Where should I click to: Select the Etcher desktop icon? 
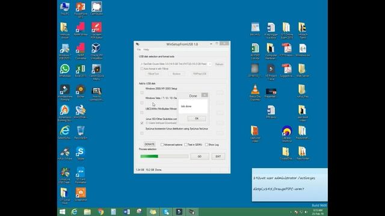pos(81,91)
